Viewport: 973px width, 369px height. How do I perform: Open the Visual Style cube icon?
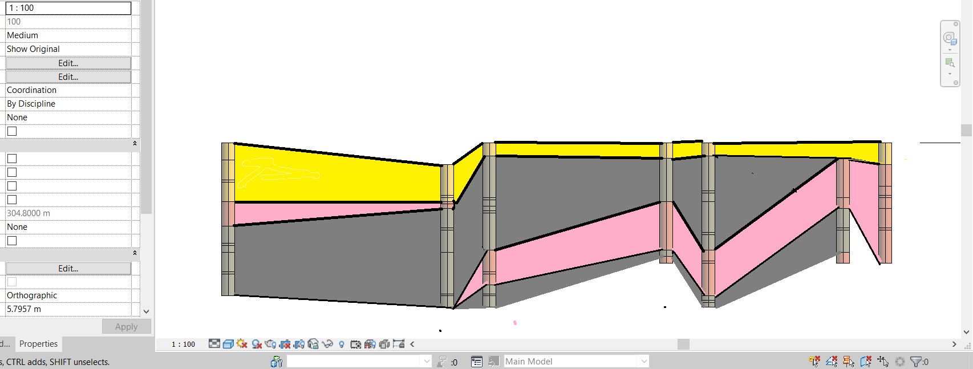[228, 344]
